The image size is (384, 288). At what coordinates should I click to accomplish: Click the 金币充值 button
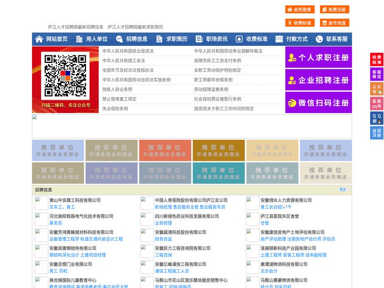point(334,23)
